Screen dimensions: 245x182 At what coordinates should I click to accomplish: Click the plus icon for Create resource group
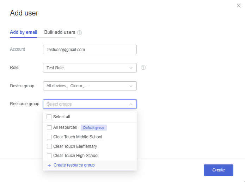[x=49, y=165]
